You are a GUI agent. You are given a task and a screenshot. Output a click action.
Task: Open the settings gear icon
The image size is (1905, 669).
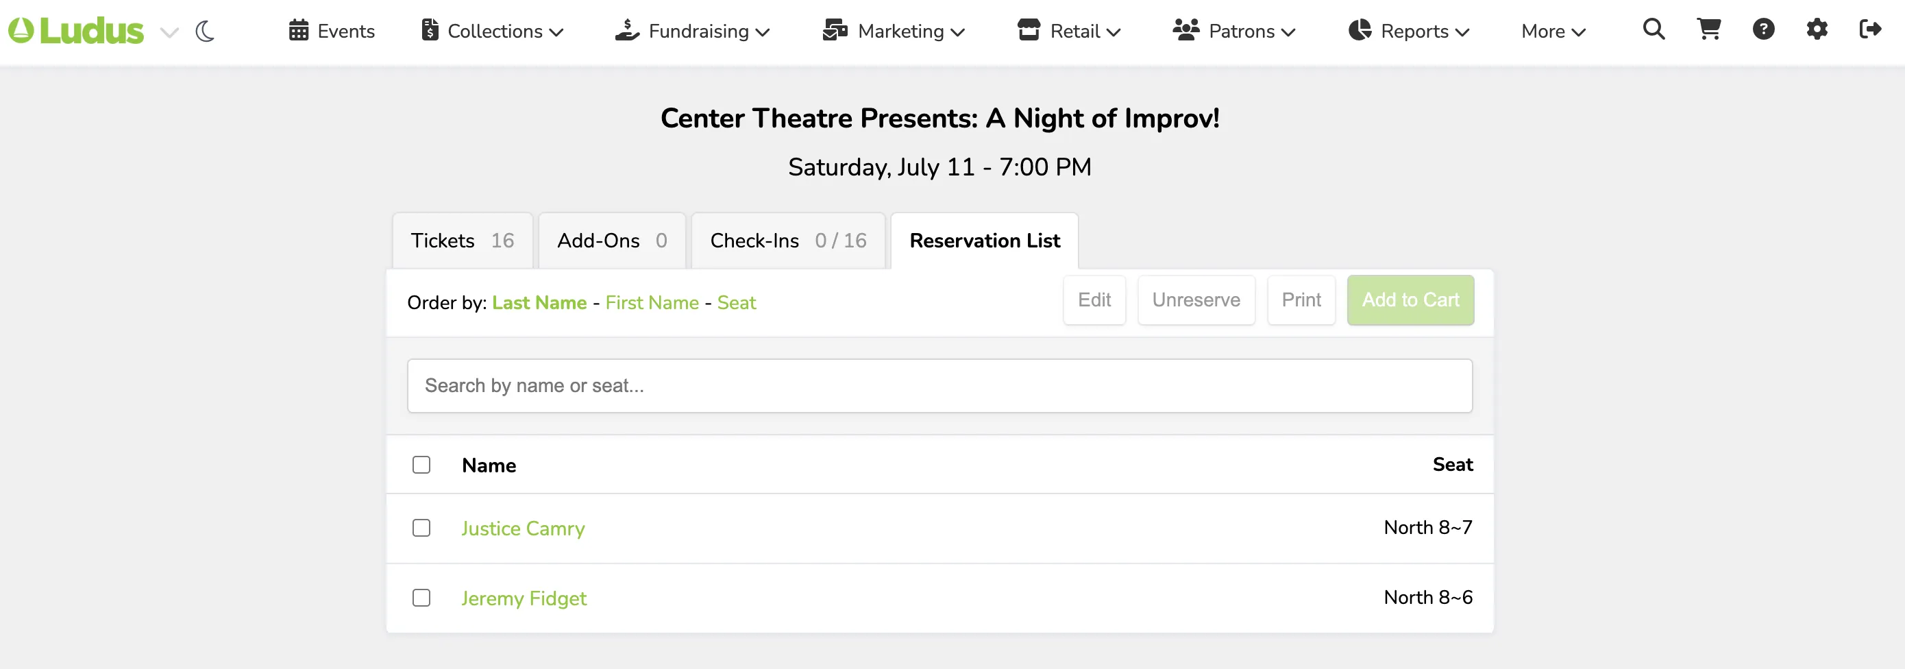1817,29
